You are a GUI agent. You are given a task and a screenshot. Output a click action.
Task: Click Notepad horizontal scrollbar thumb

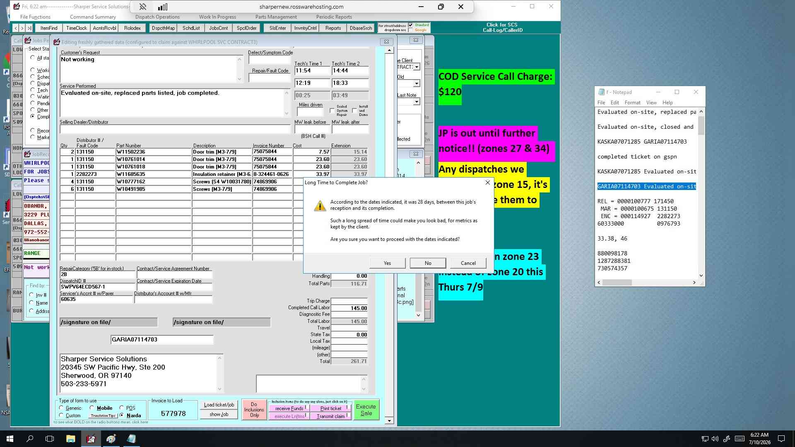point(617,283)
